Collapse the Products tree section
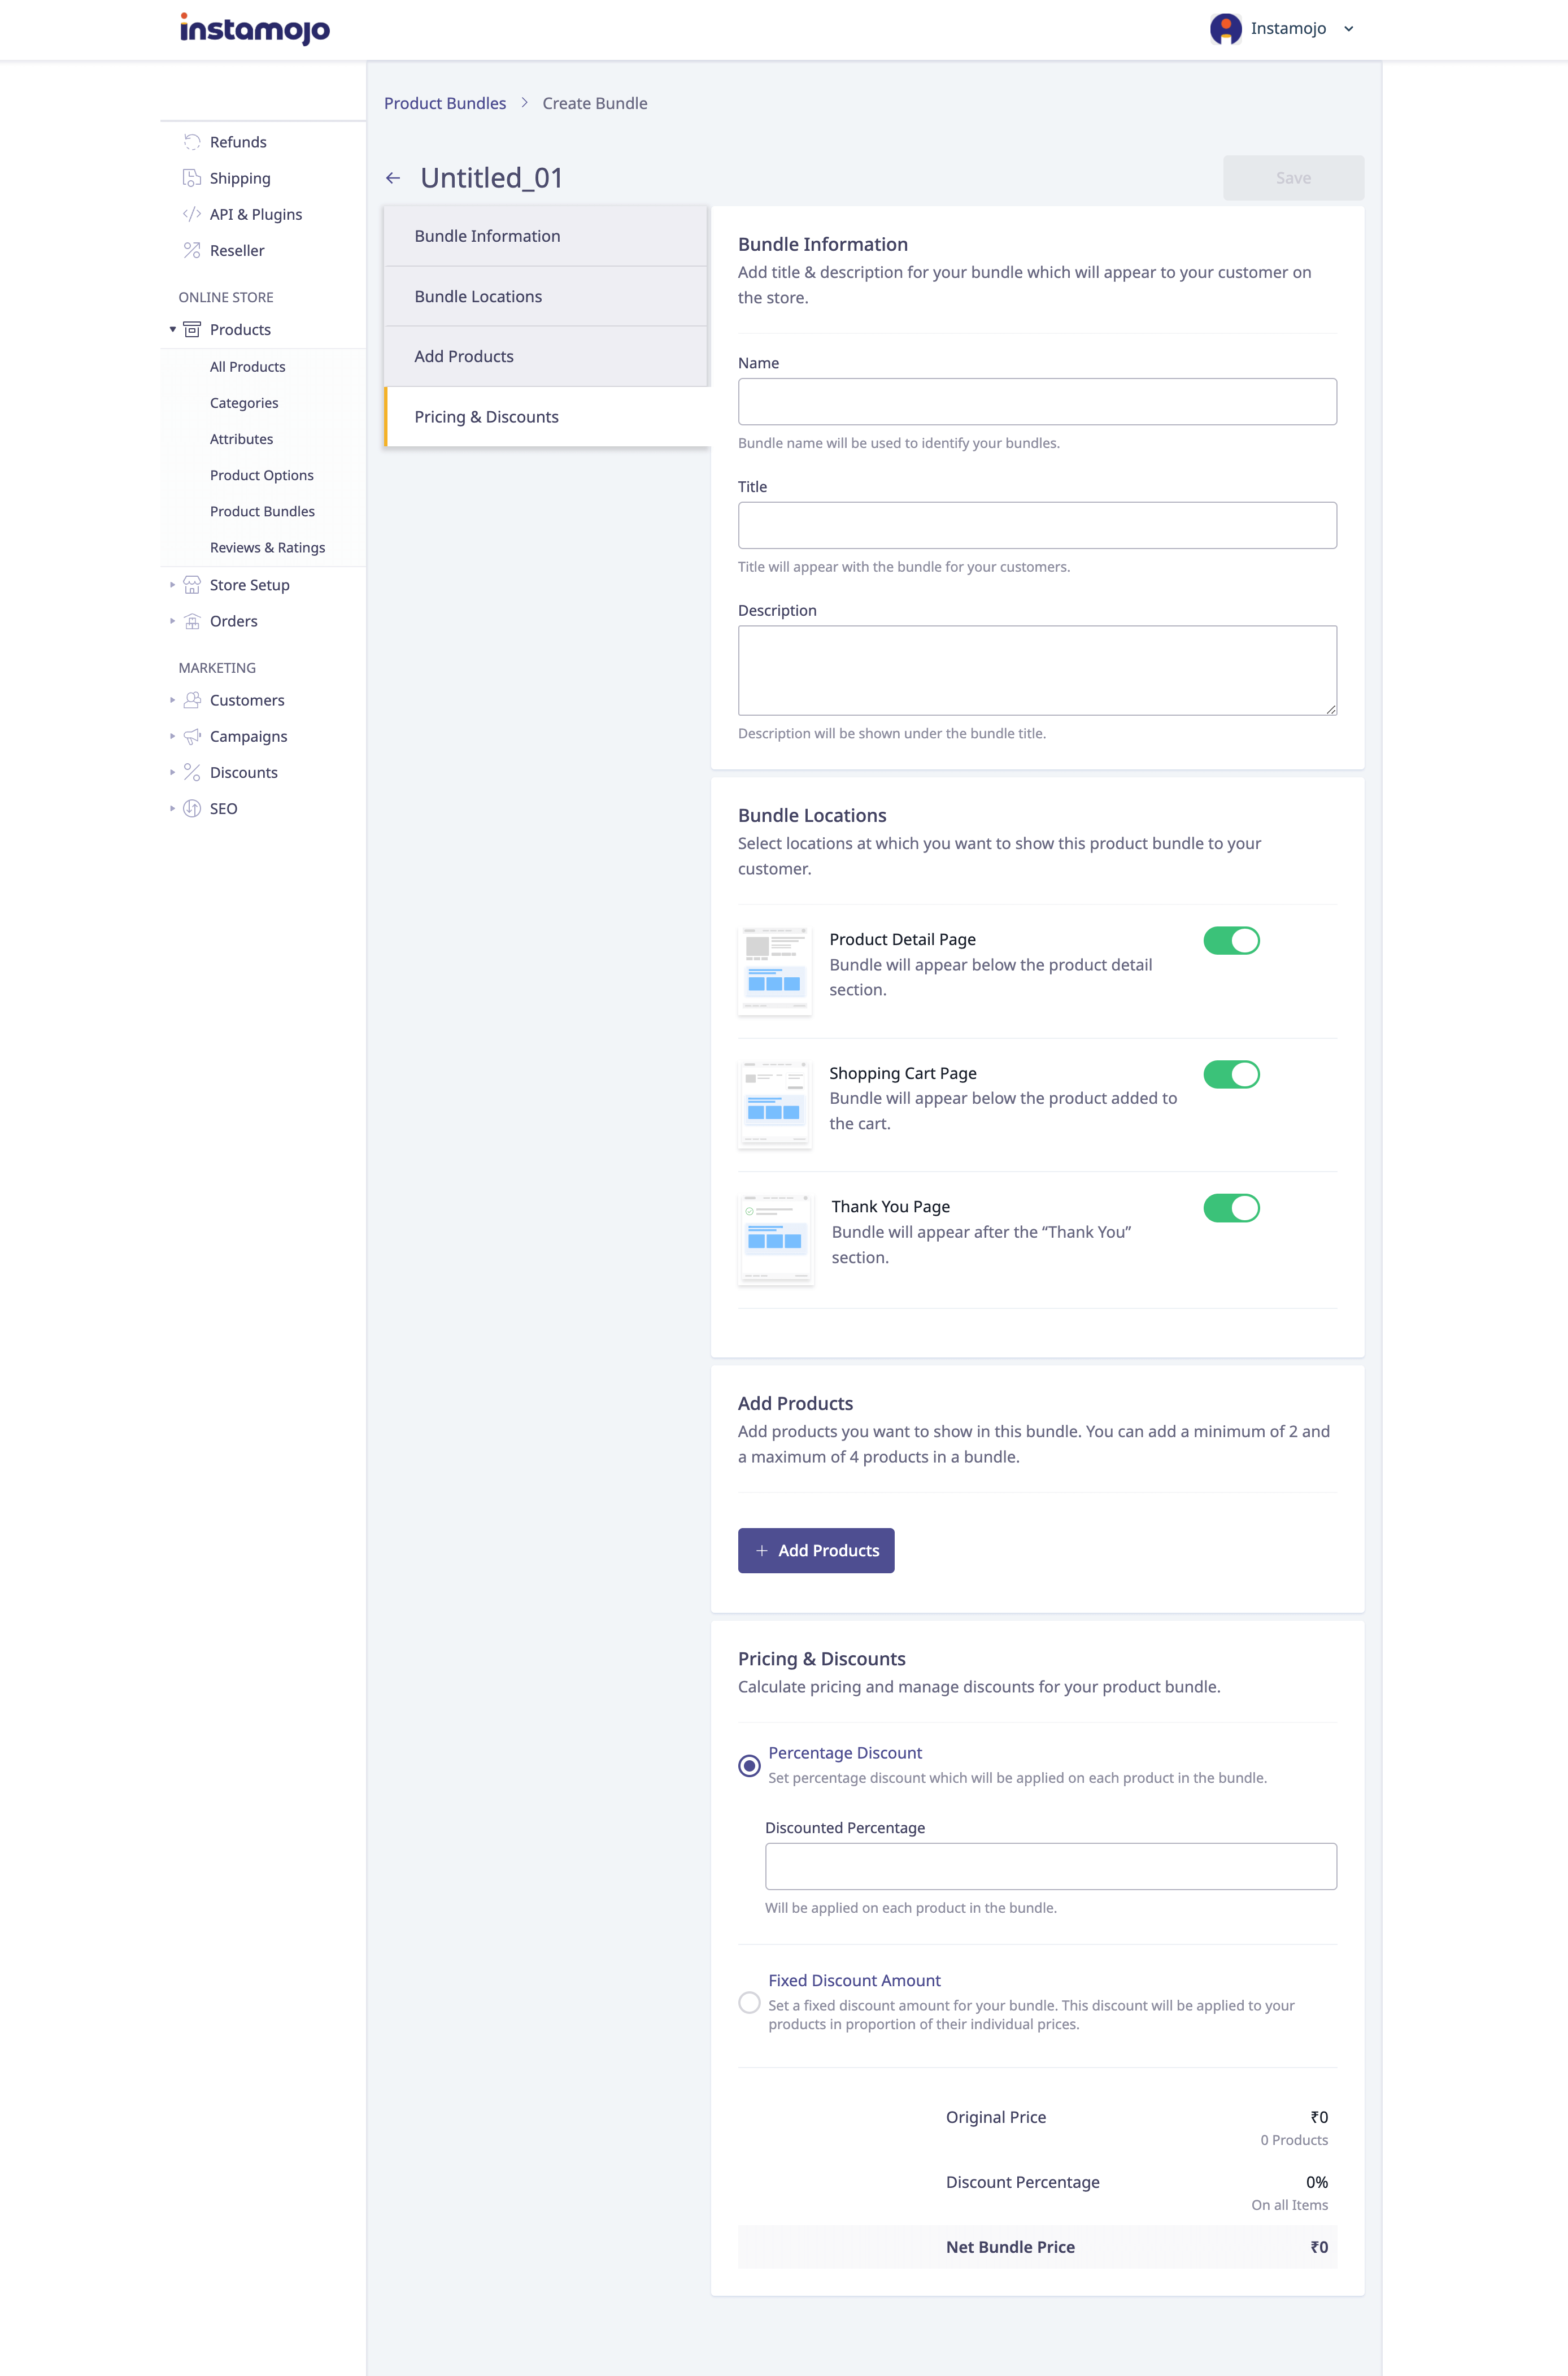 click(172, 330)
